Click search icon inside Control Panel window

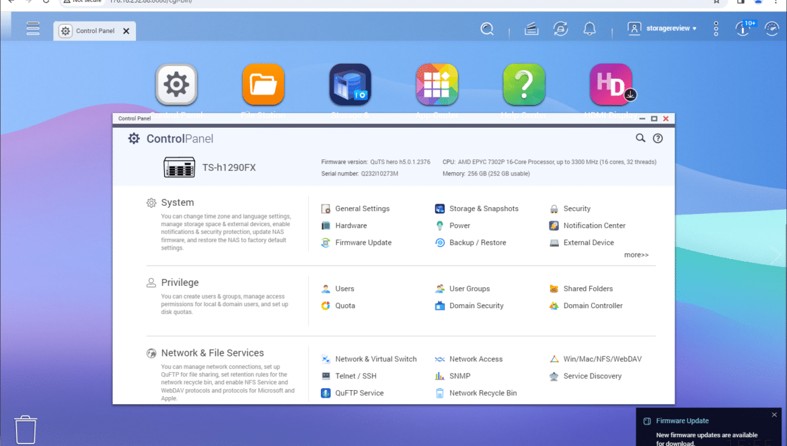click(x=640, y=138)
